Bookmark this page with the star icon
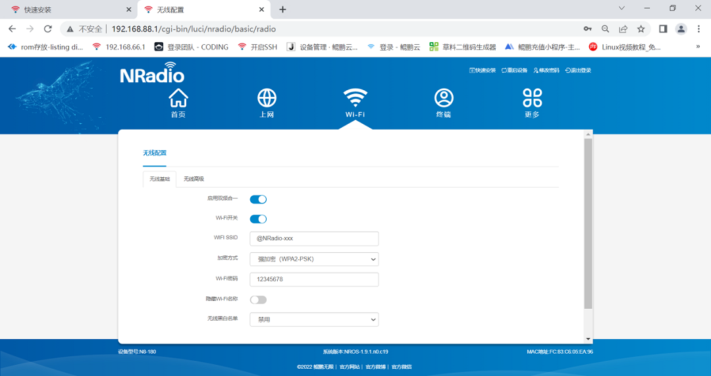 pyautogui.click(x=641, y=29)
